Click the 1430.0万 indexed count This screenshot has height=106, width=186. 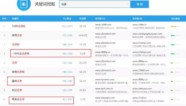pyautogui.click(x=83, y=35)
